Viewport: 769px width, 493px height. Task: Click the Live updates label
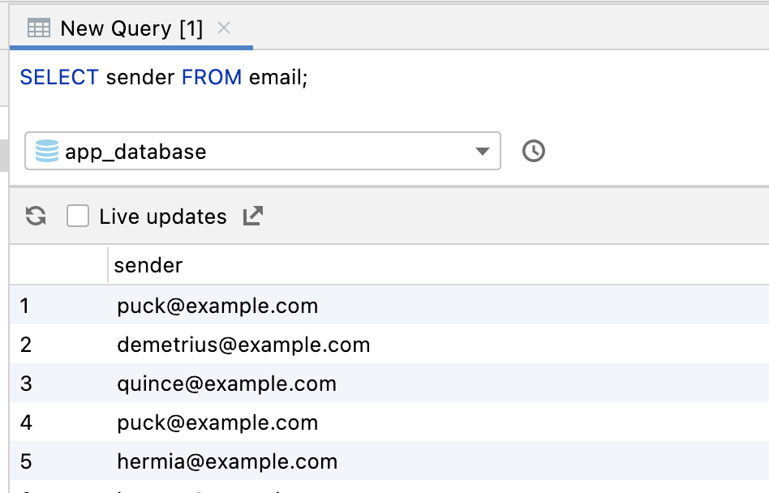click(163, 216)
